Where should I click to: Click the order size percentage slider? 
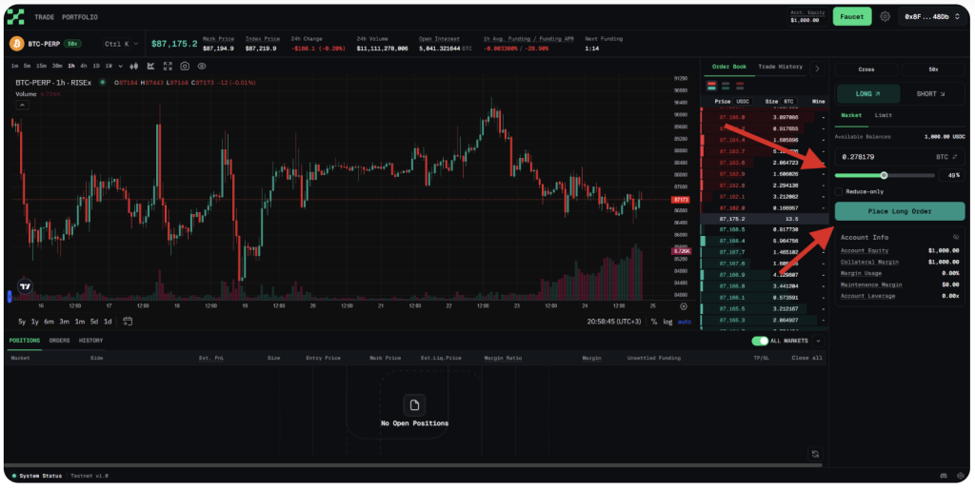click(x=885, y=175)
